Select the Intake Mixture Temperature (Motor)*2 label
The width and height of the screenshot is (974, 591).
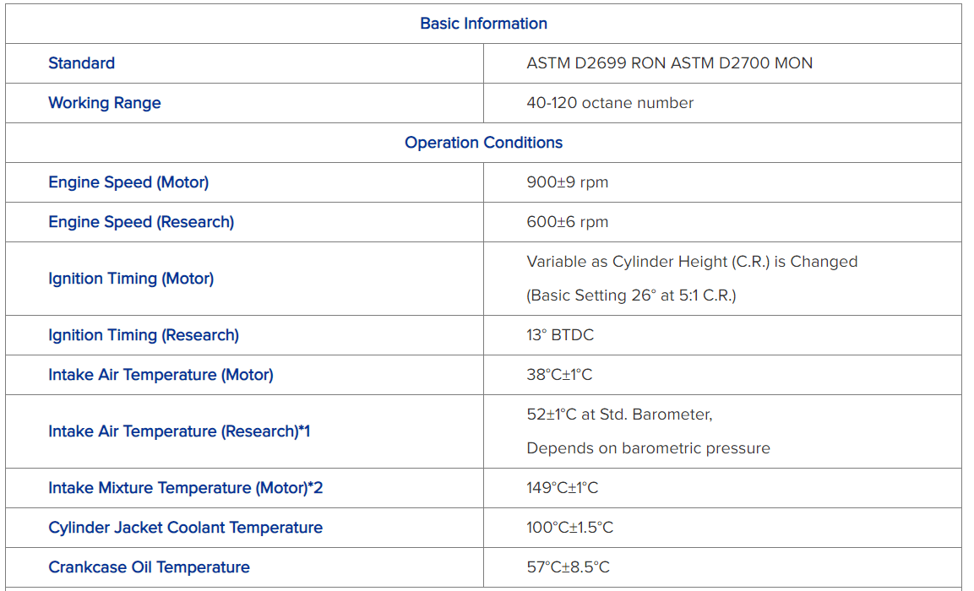(x=186, y=488)
